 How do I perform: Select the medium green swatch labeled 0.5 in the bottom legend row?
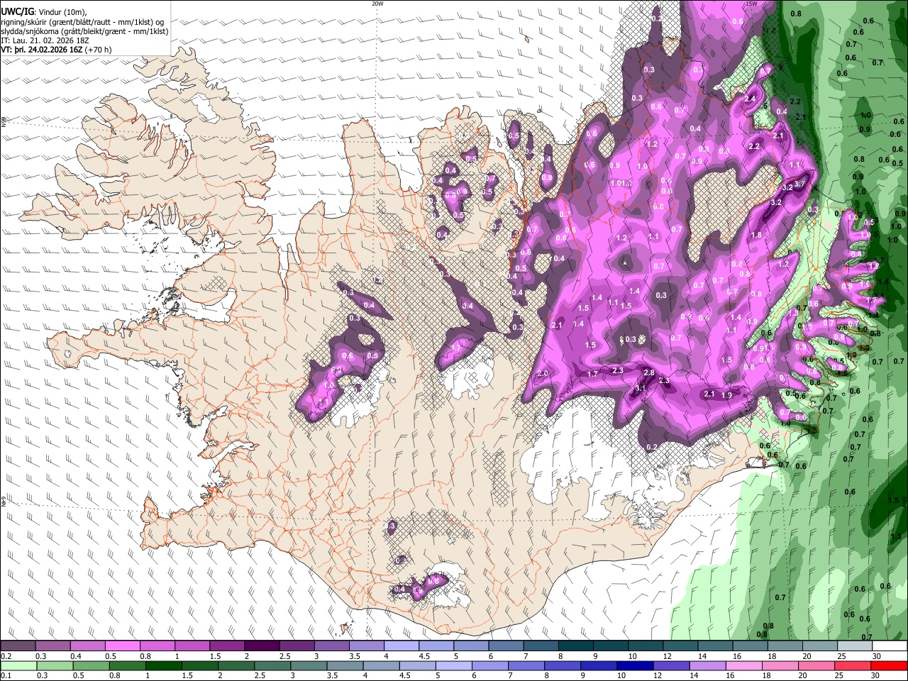[91, 666]
